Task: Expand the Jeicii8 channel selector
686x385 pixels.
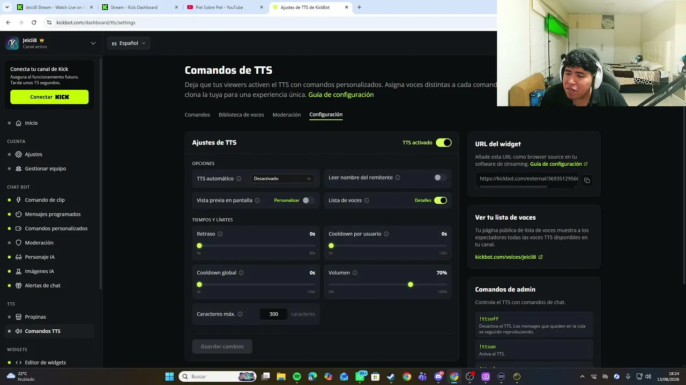Action: [93, 43]
